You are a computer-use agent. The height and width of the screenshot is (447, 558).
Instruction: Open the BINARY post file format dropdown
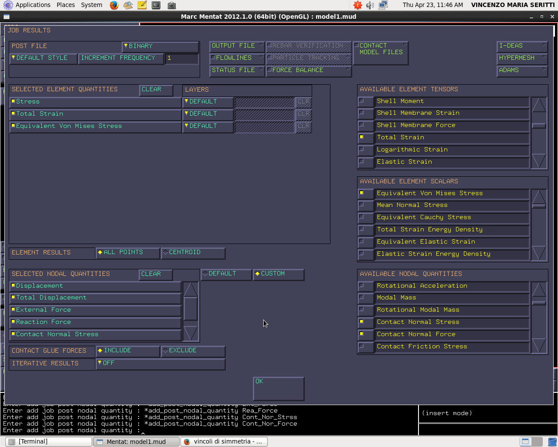(160, 46)
